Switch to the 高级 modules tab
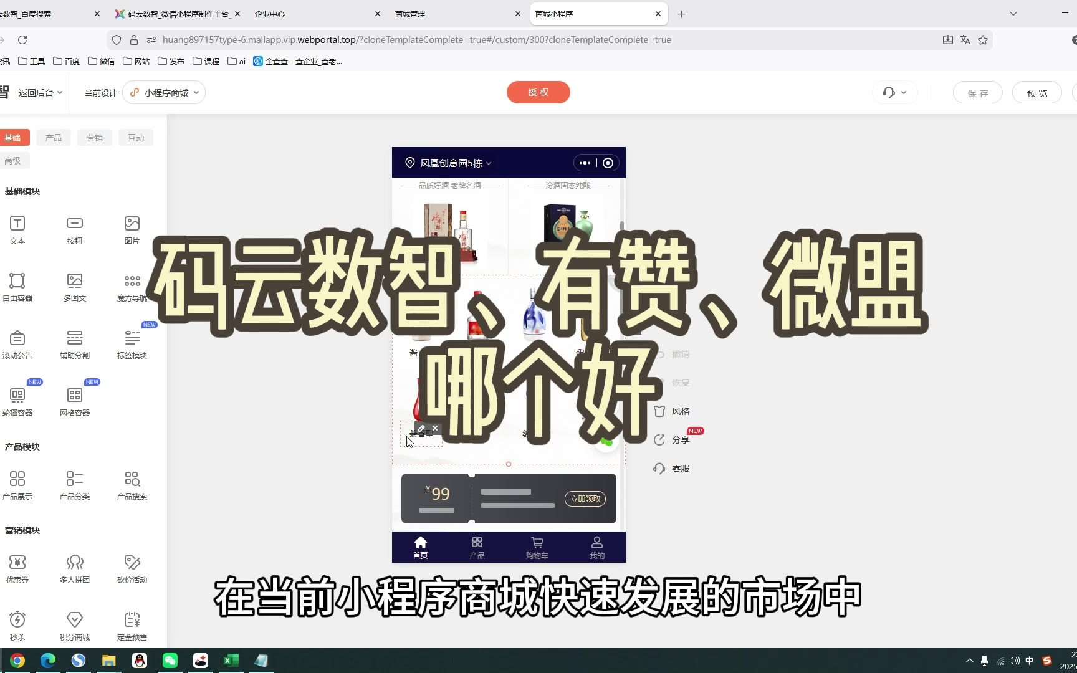The image size is (1077, 673). point(12,161)
